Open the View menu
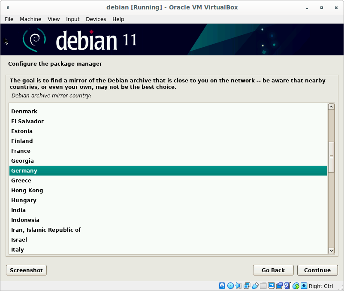The width and height of the screenshot is (344, 291). (54, 19)
